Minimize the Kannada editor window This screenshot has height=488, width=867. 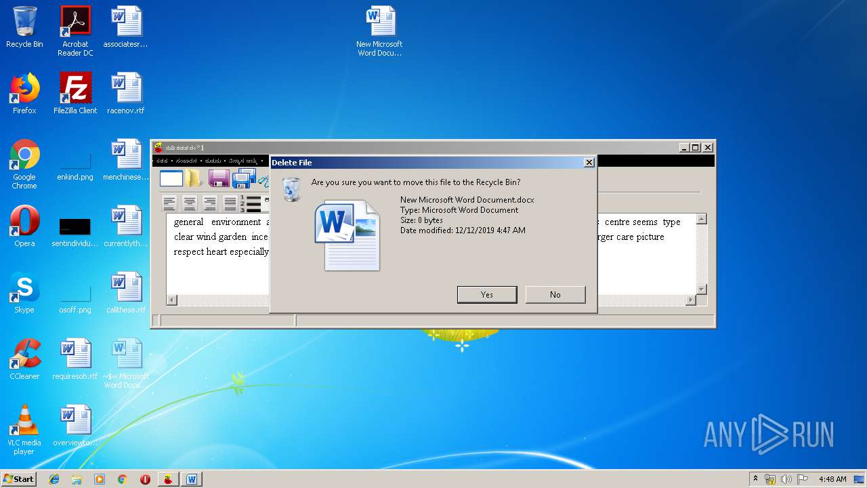(x=685, y=147)
